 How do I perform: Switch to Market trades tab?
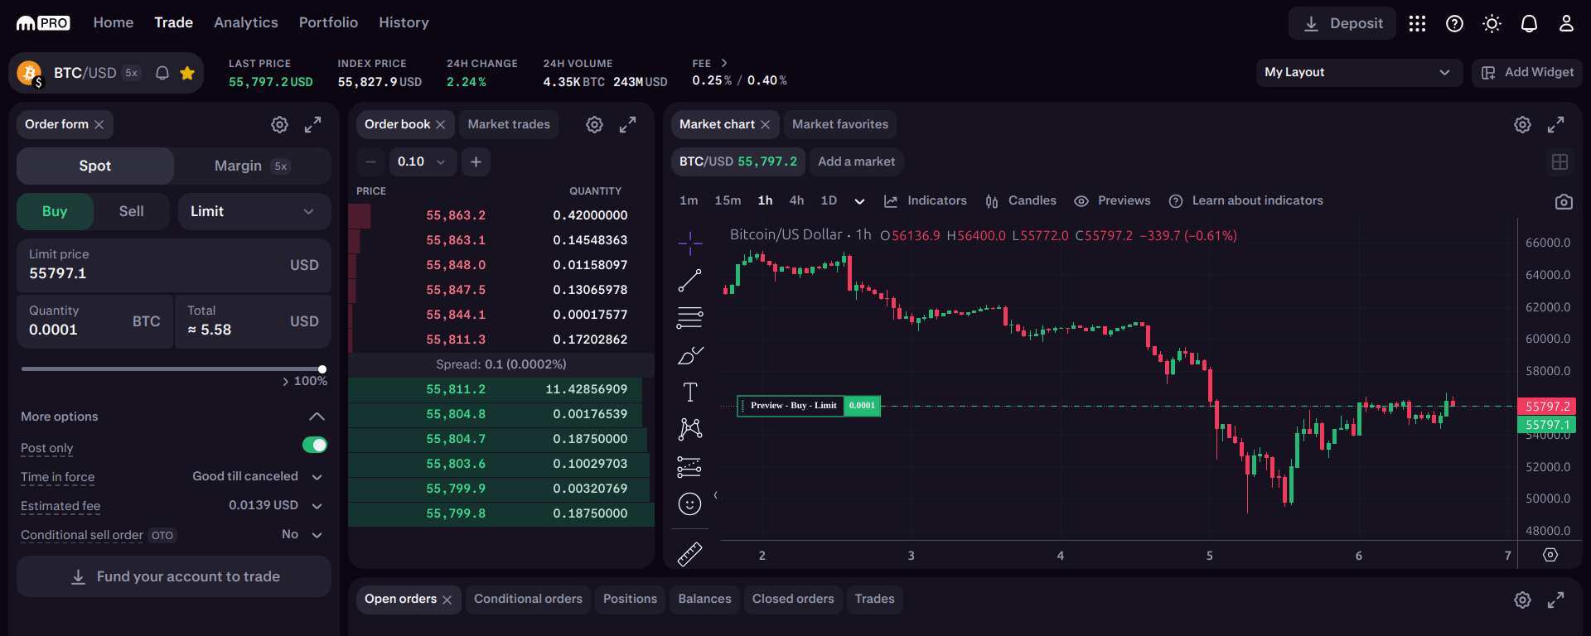[x=509, y=124]
